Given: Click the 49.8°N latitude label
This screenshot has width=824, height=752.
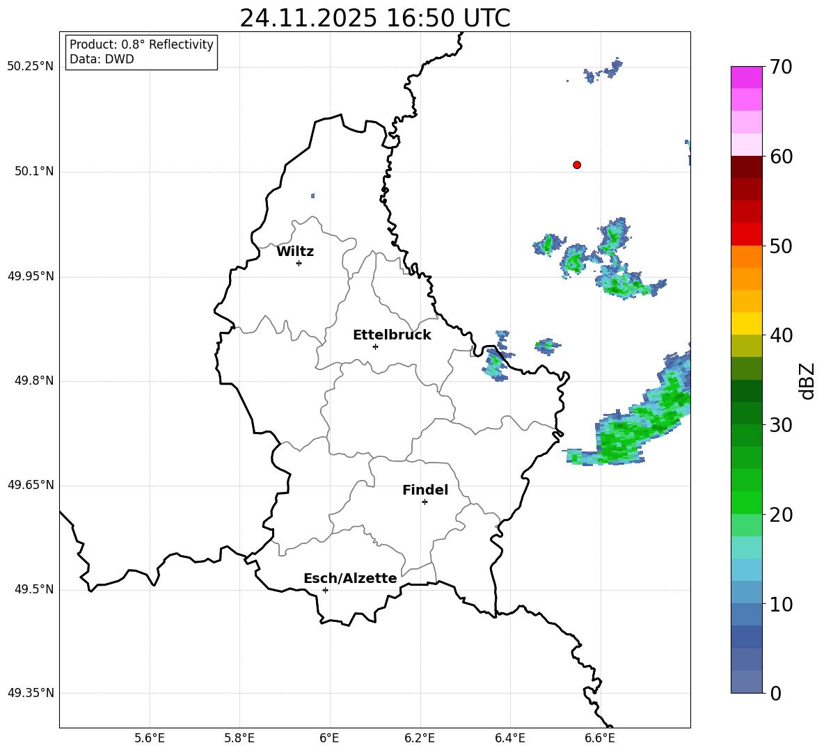Looking at the screenshot, I should [34, 381].
